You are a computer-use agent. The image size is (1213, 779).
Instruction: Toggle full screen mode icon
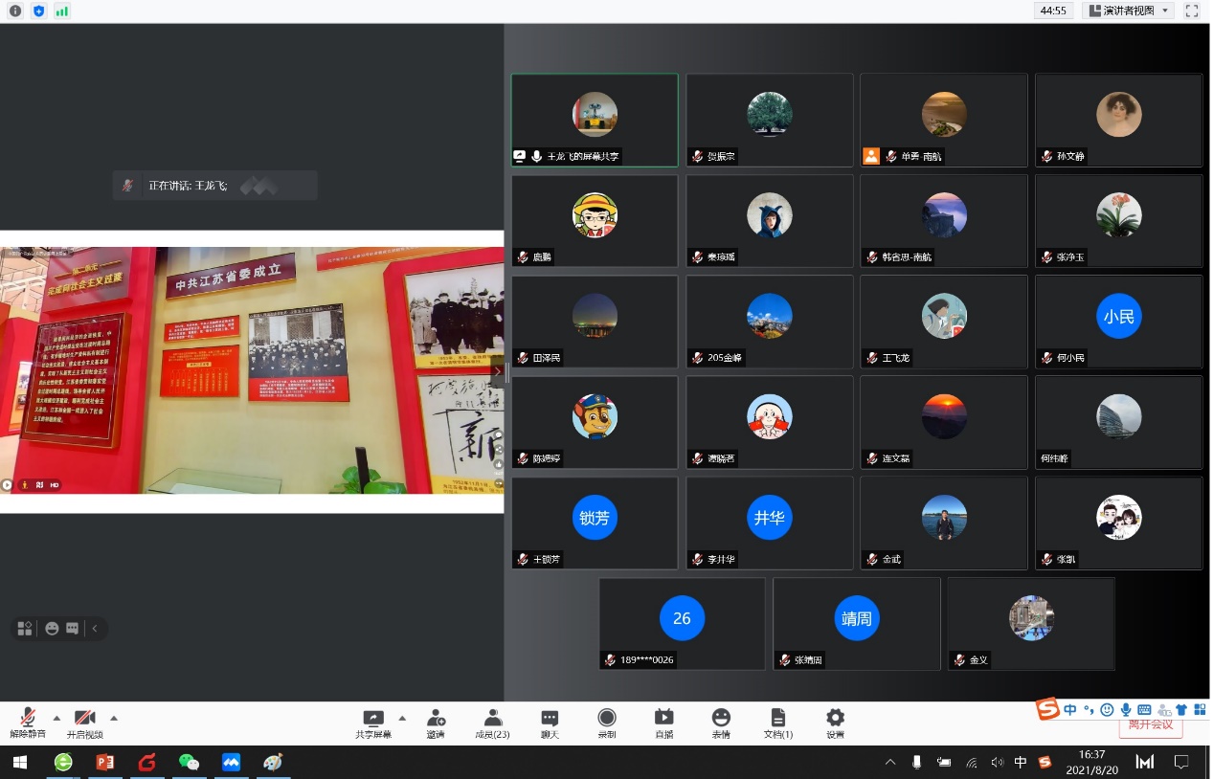pos(1192,11)
